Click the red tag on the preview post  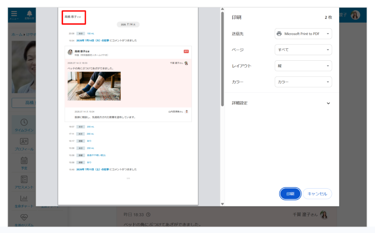[186, 51]
